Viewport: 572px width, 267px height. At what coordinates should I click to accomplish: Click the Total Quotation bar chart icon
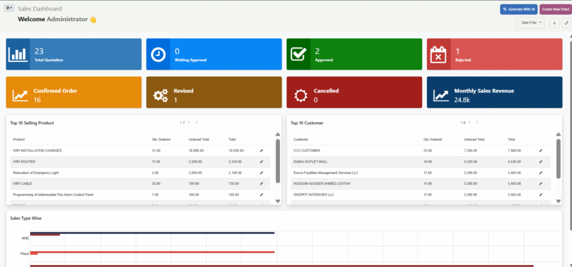tap(18, 54)
